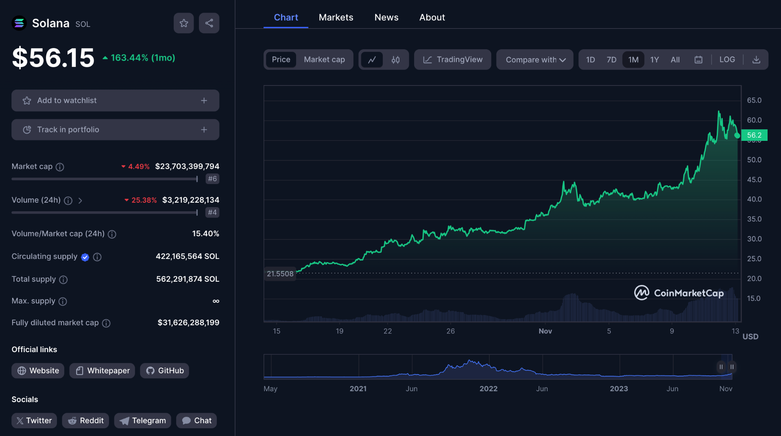Screen dimensions: 781x436
Task: Open the Compare with dropdown
Action: point(535,60)
